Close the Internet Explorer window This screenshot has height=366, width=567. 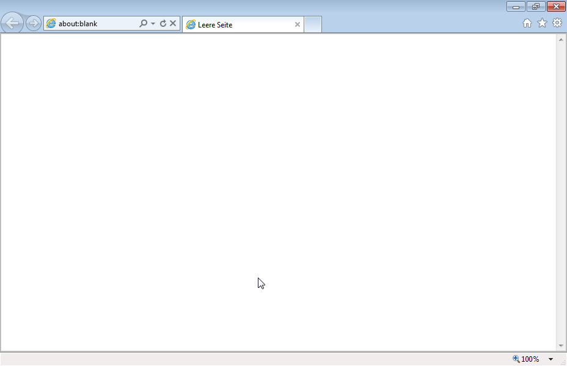click(x=556, y=7)
